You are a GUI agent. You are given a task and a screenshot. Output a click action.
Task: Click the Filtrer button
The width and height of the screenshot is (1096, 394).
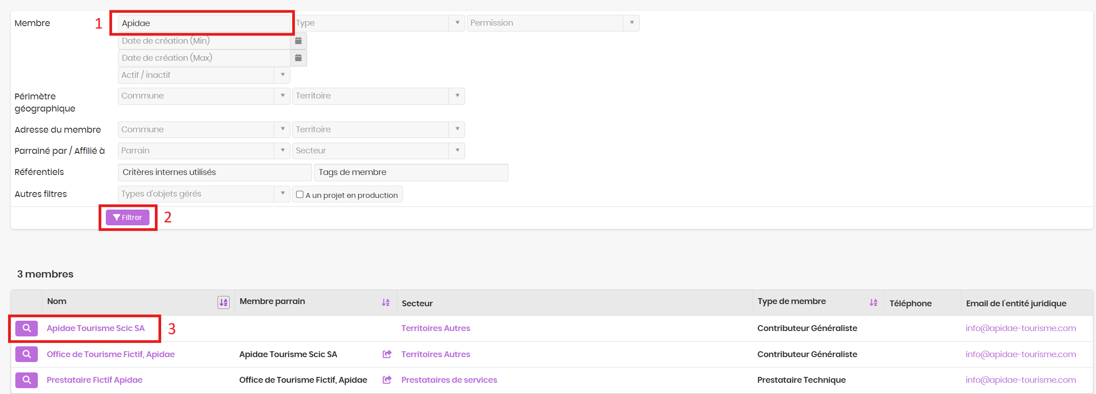point(127,218)
